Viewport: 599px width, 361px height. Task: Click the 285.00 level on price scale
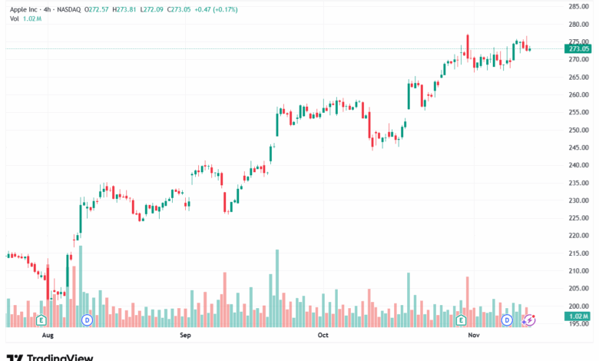[x=578, y=6]
